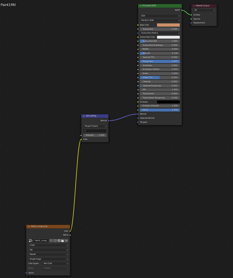Image resolution: width=233 pixels, height=278 pixels.
Task: Click the Anisotropic Rotation slider
Action: pos(160,69)
